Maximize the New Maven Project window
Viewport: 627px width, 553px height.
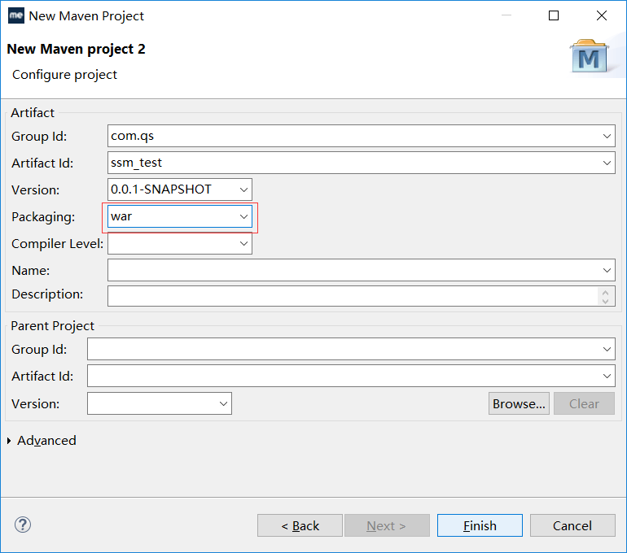[x=554, y=15]
